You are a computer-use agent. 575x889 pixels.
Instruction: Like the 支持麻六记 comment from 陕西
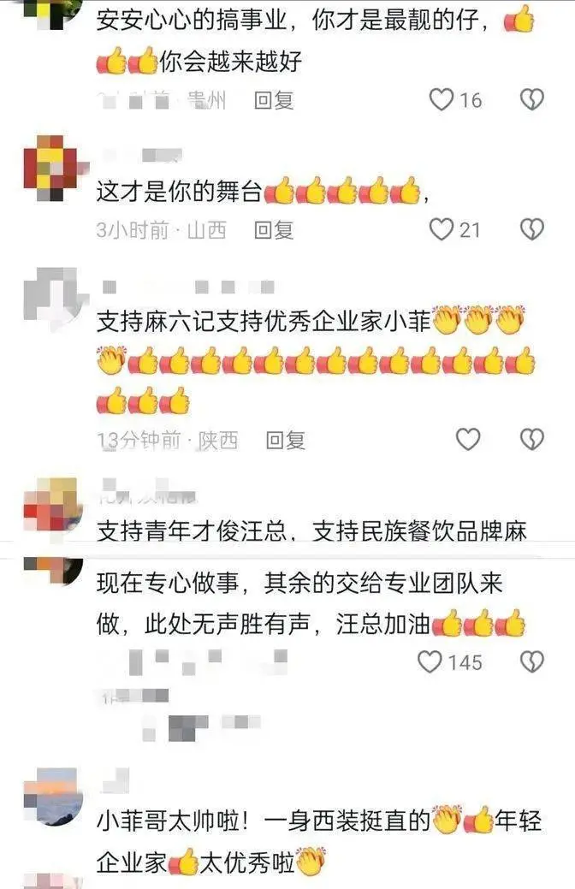[468, 440]
